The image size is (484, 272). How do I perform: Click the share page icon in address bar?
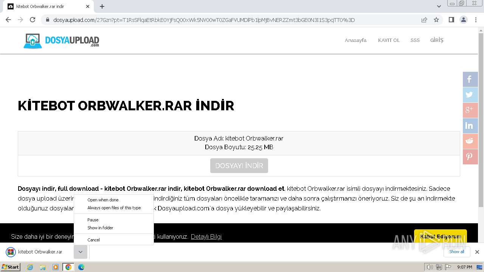pos(424,20)
